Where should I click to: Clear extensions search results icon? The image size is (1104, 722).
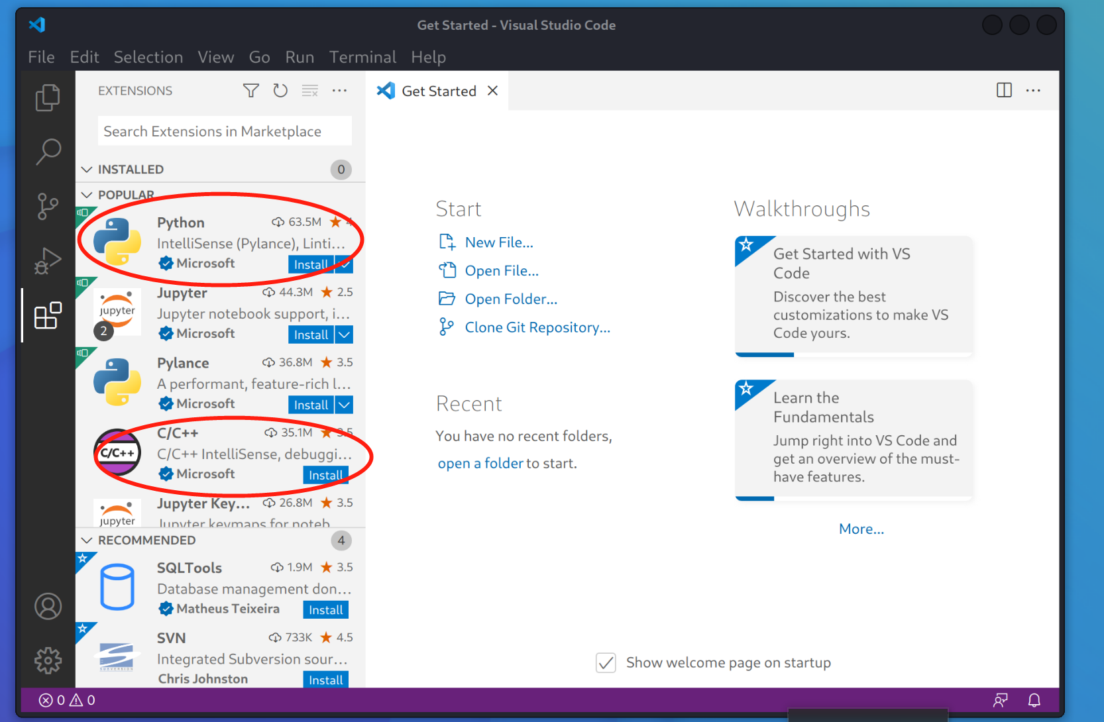pyautogui.click(x=310, y=91)
